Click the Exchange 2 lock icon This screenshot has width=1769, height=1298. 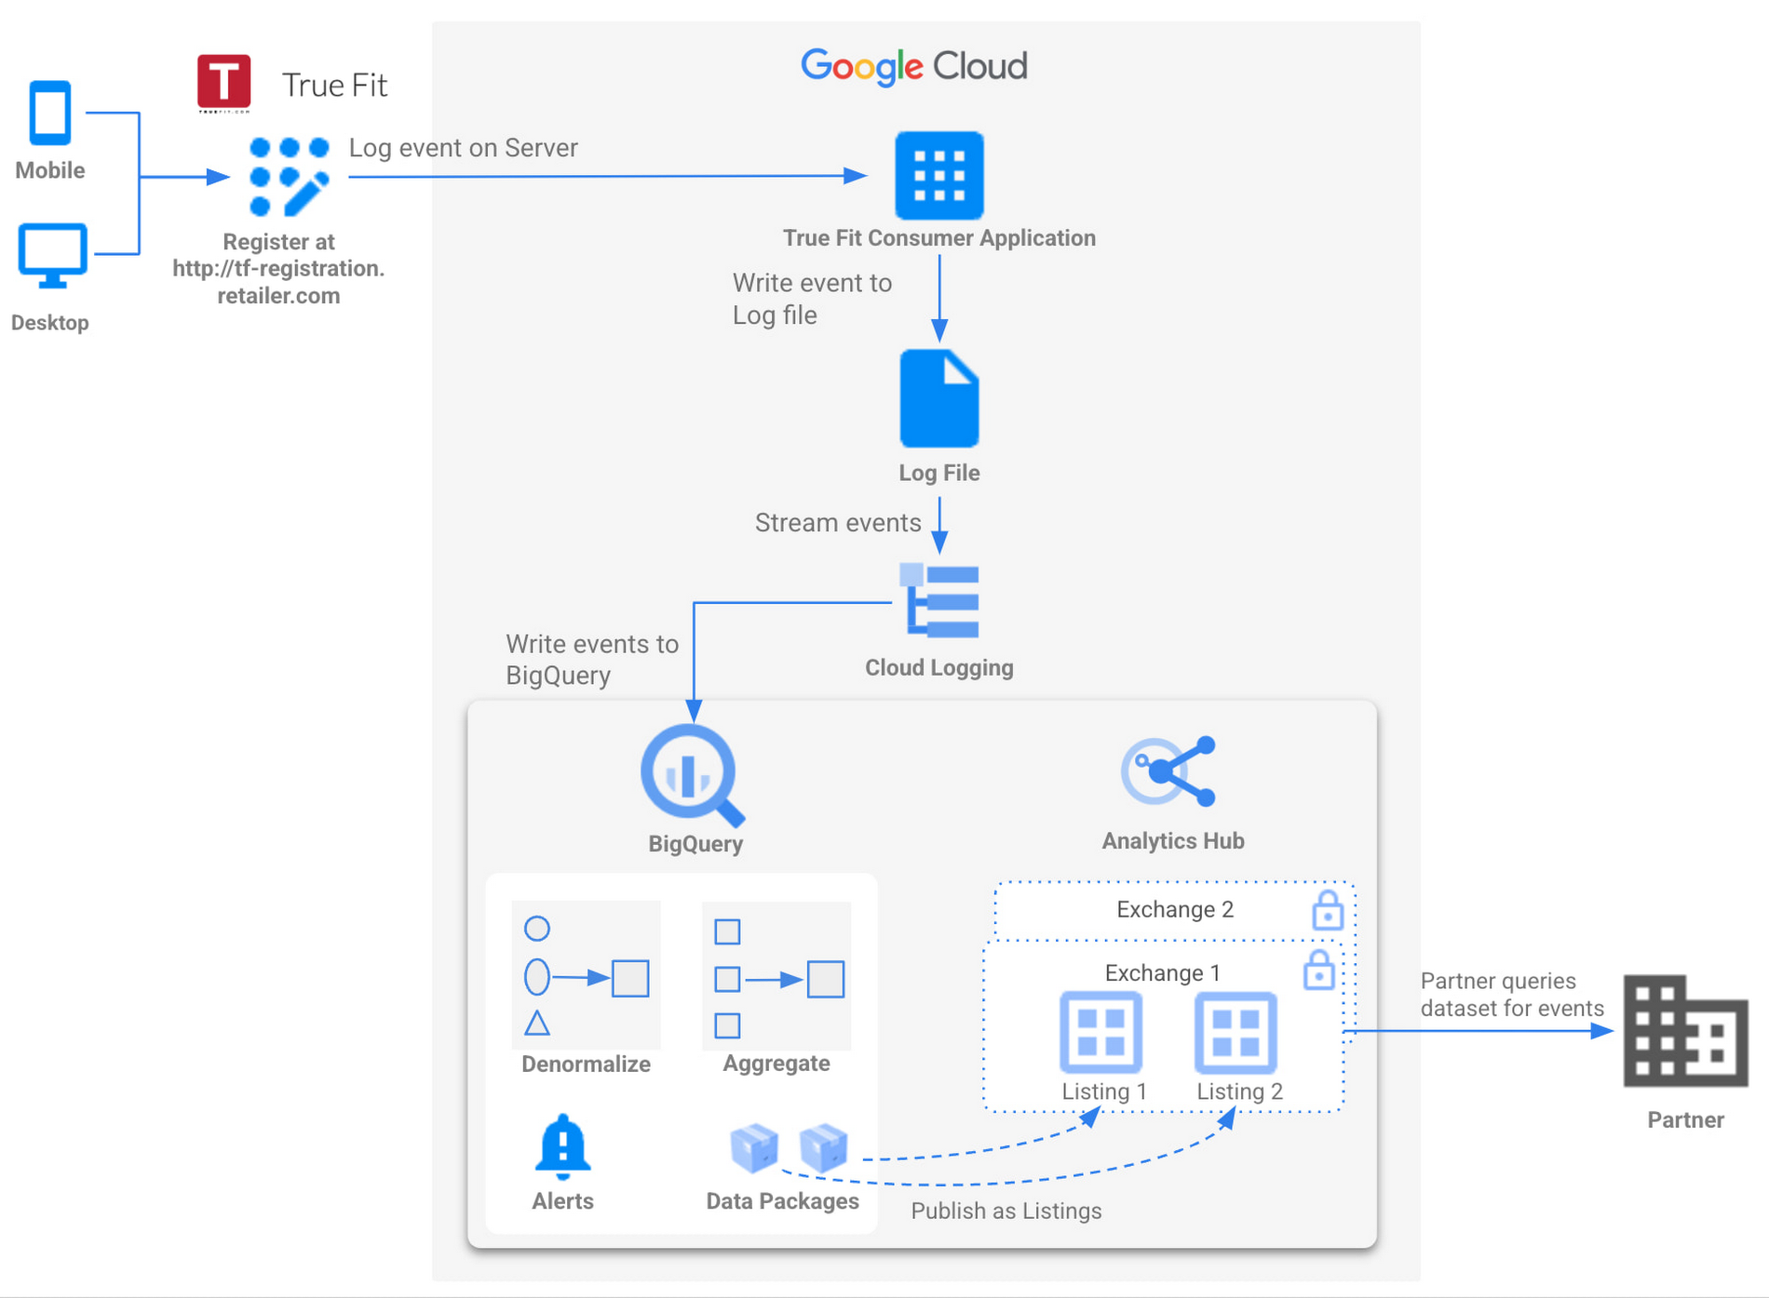pos(1328,910)
